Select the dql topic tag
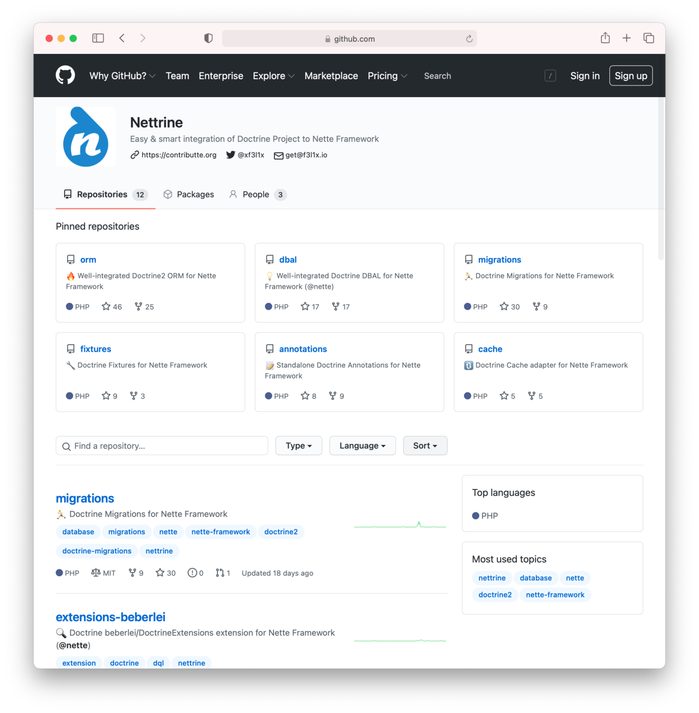The image size is (699, 713). point(158,663)
